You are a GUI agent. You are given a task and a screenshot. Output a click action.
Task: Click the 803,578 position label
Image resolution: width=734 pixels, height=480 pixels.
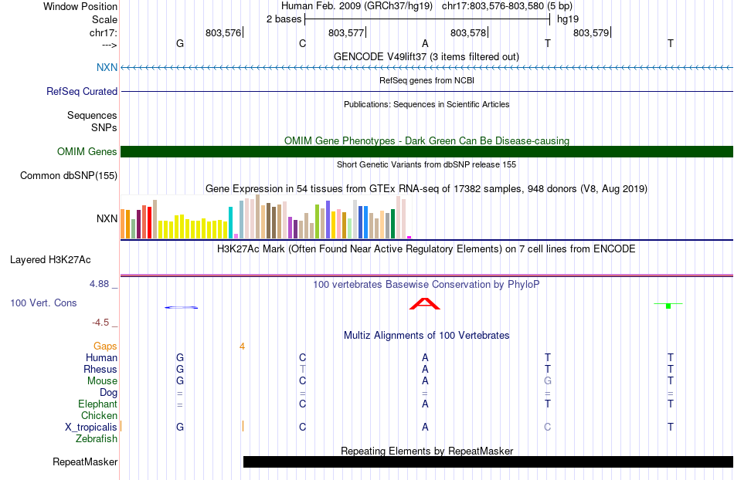tap(468, 32)
